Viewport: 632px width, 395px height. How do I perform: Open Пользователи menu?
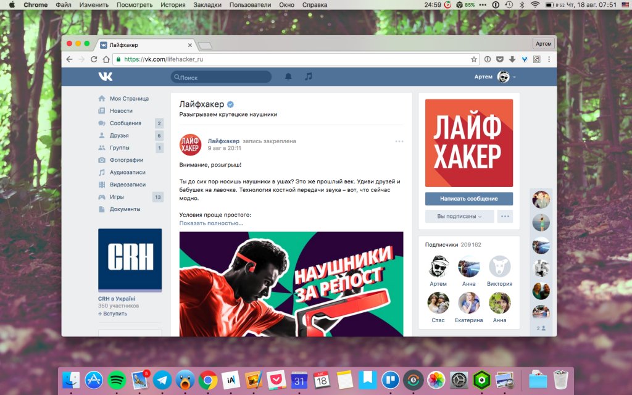point(251,5)
